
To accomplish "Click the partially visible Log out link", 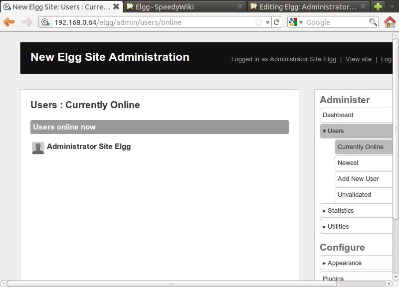I will point(387,59).
